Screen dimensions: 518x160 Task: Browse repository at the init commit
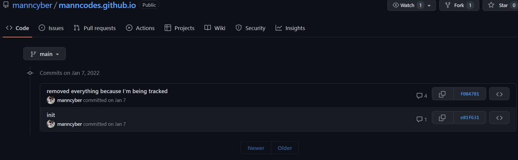(499, 118)
